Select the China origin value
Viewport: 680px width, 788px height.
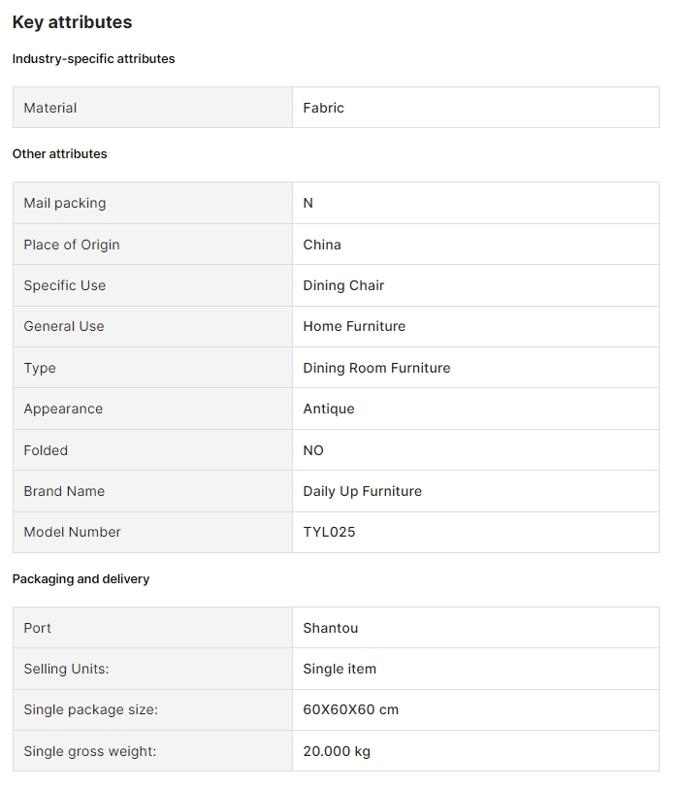tap(322, 245)
